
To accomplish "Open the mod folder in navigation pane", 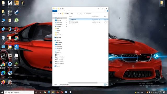I will pos(58,28).
